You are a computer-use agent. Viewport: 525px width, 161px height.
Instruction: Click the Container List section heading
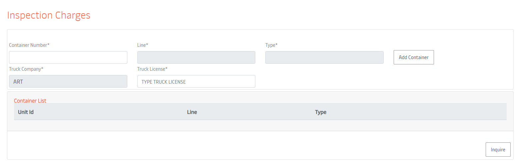pyautogui.click(x=30, y=101)
